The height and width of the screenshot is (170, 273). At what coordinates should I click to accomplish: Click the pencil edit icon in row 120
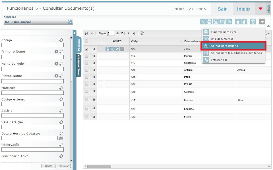click(x=117, y=49)
